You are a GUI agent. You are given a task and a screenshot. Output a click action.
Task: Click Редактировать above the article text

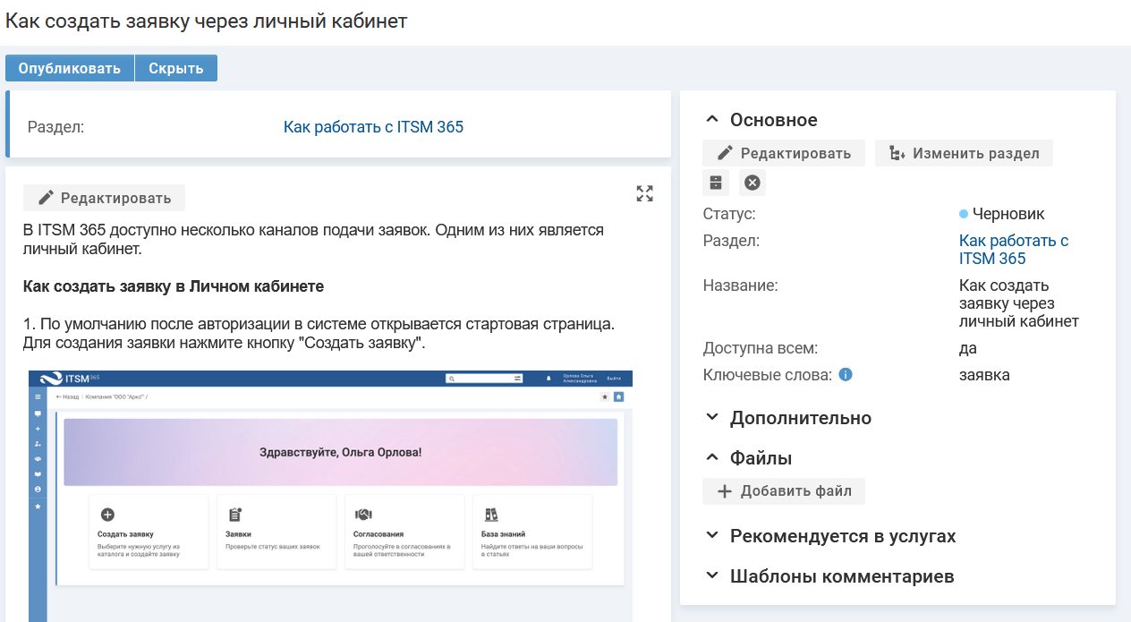(x=104, y=198)
